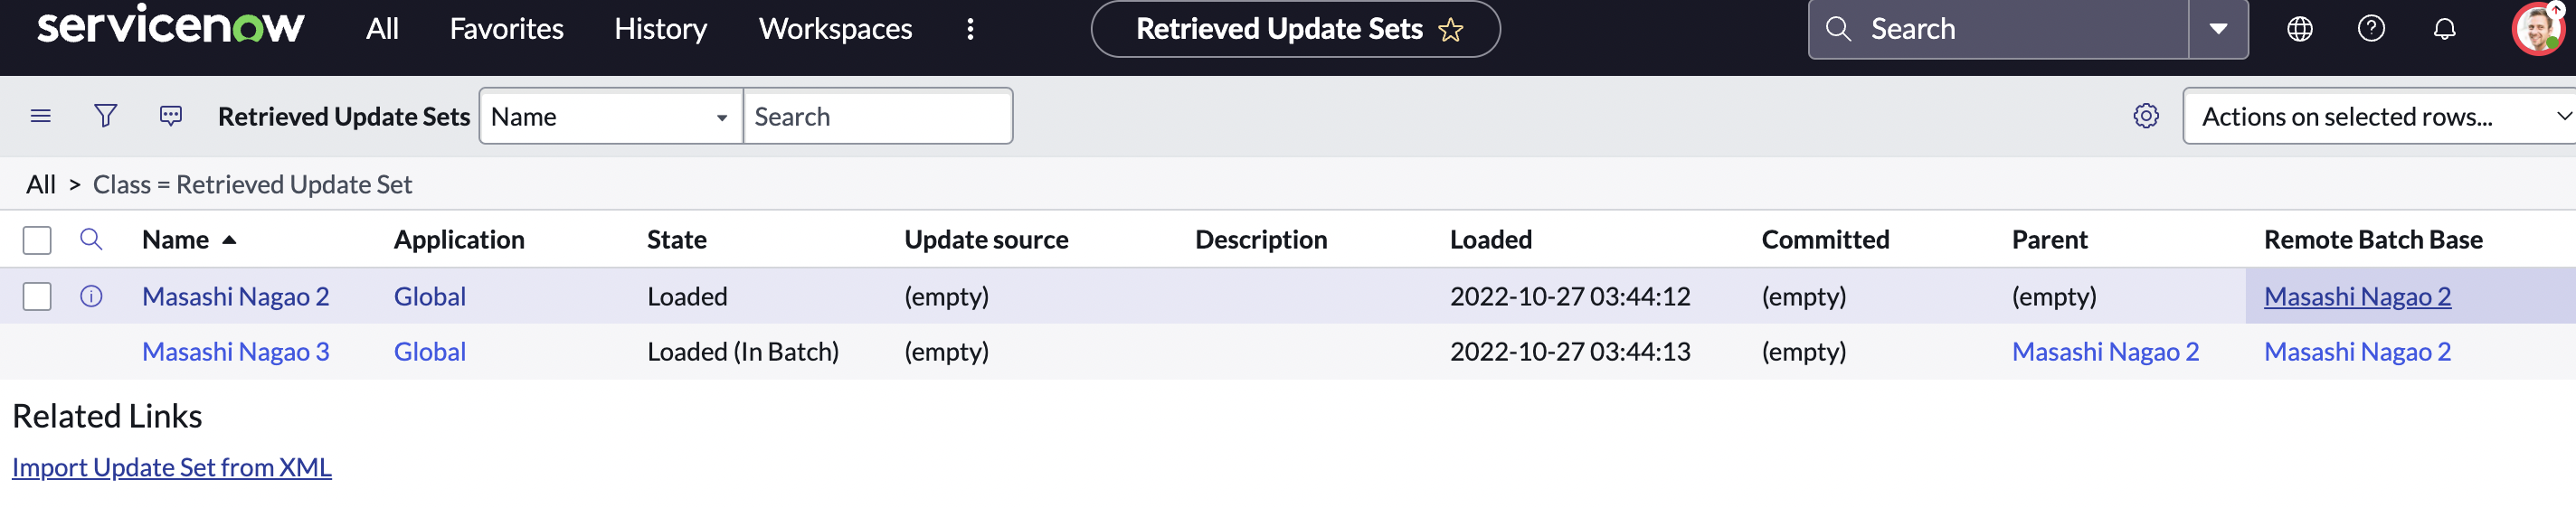Click the list Search text field
This screenshot has width=2576, height=508.
(877, 116)
